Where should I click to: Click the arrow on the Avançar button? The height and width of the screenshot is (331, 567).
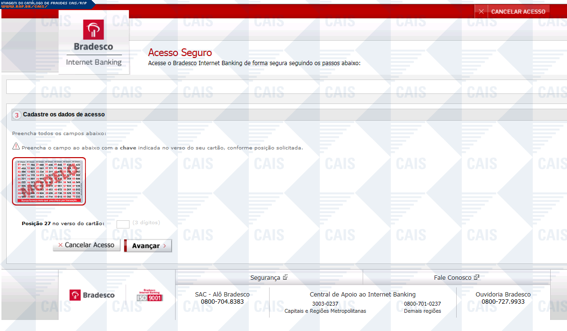click(165, 246)
